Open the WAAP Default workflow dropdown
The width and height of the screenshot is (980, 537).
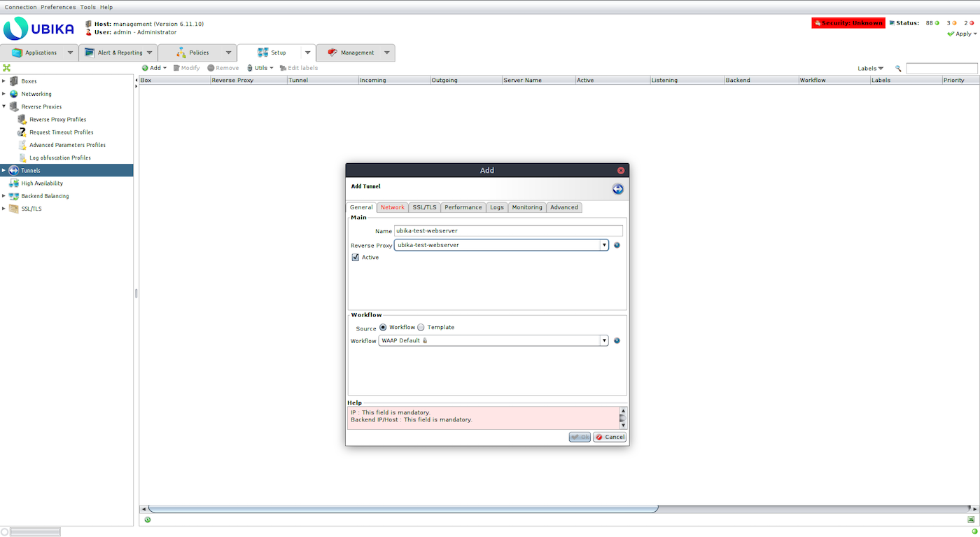[x=603, y=341]
